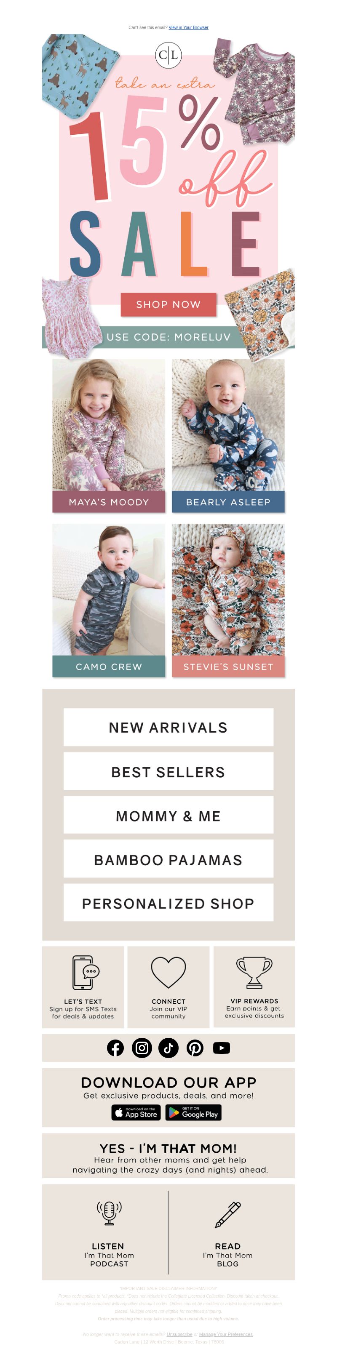Click the Unsubscribe link in the footer

tap(179, 1335)
